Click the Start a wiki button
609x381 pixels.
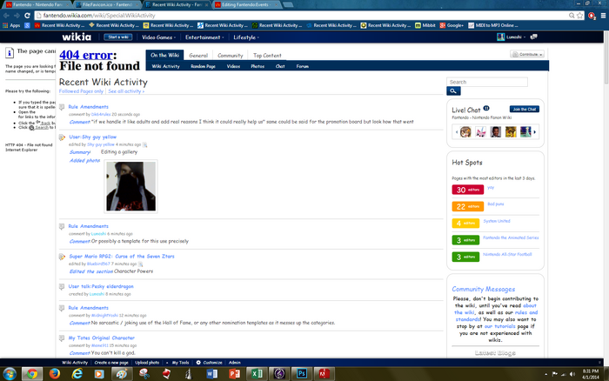pos(118,37)
